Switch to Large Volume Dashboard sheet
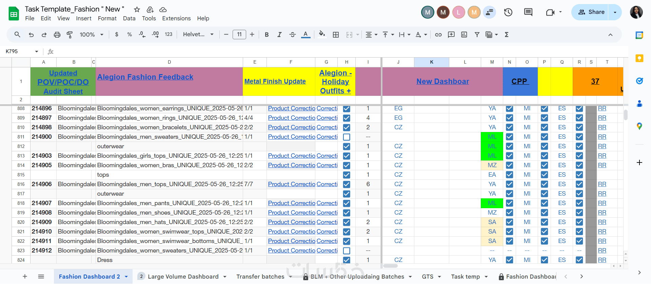This screenshot has height=284, width=651. coord(183,277)
